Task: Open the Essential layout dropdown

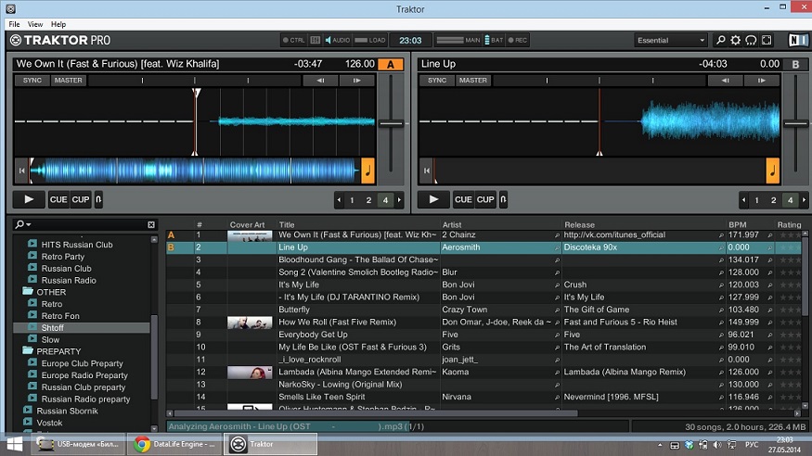Action: click(x=671, y=40)
